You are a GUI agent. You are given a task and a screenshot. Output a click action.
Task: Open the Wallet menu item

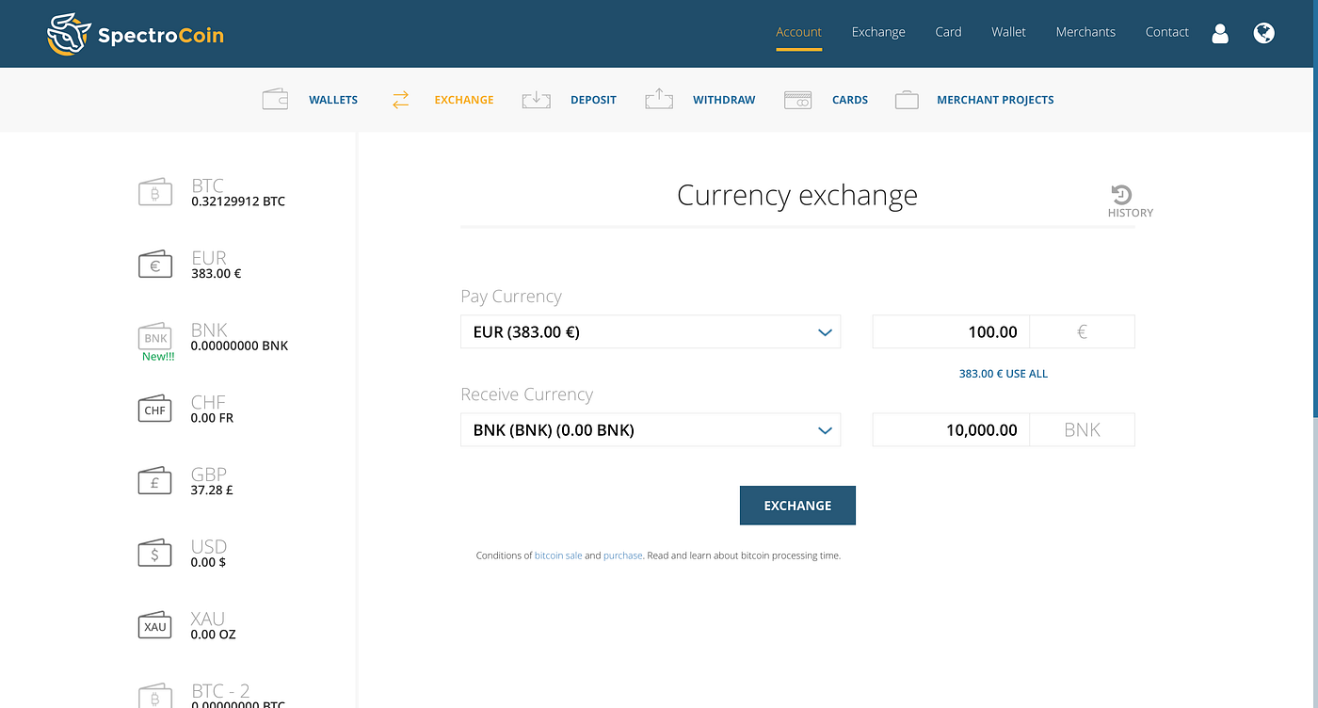coord(1008,32)
